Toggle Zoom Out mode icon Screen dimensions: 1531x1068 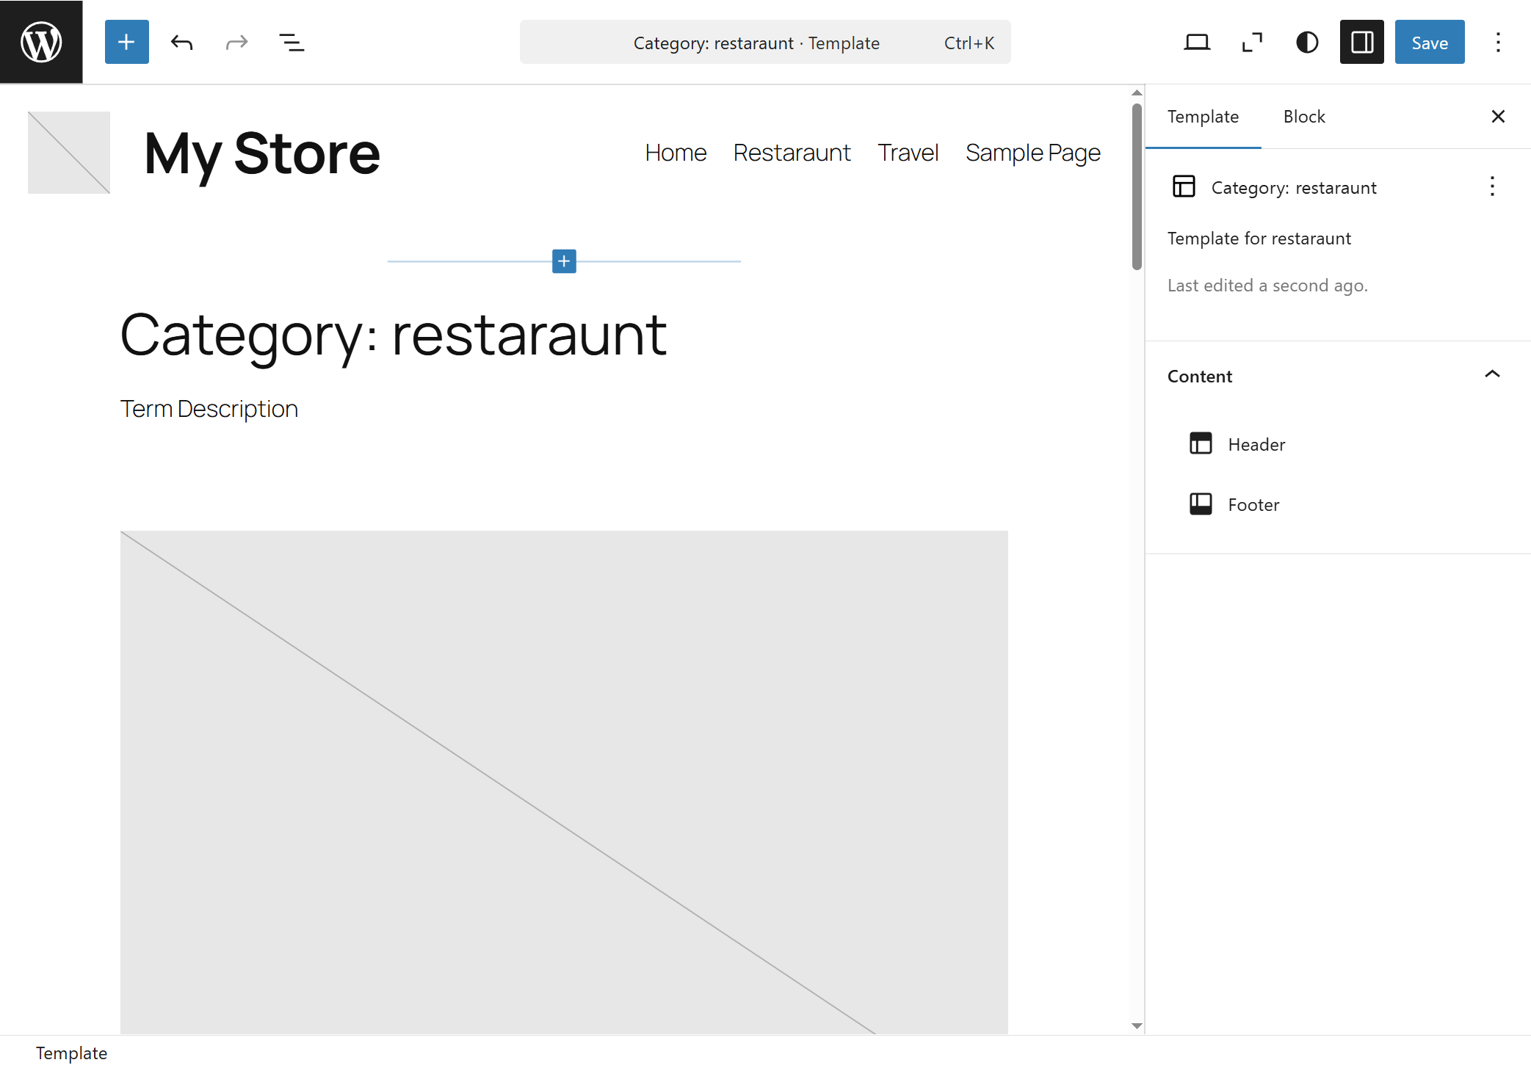[1252, 42]
